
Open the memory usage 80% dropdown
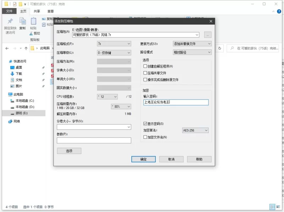click(x=121, y=107)
